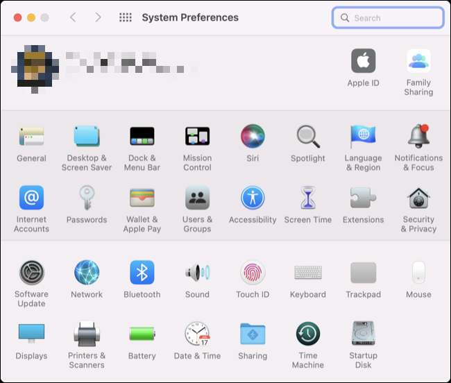Click the Software Update gear icon
The width and height of the screenshot is (451, 383).
(x=31, y=273)
